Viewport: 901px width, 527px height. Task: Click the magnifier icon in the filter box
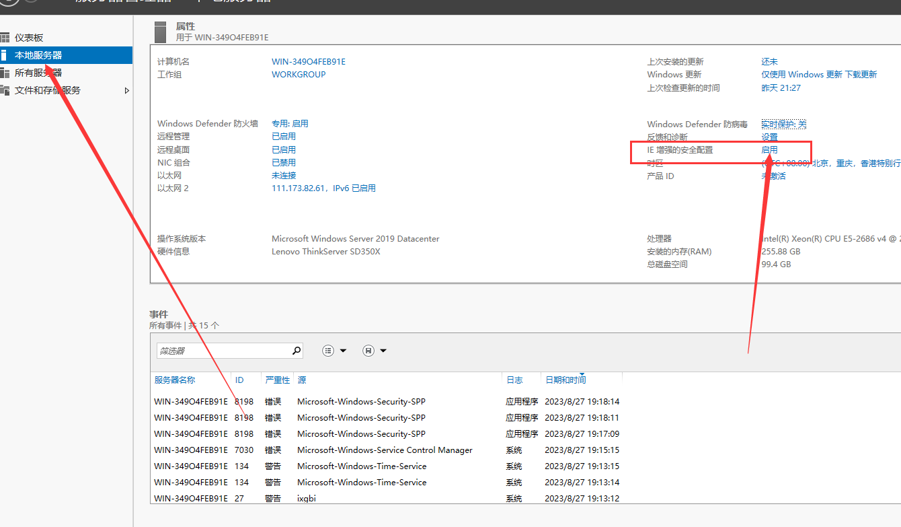[x=296, y=351]
